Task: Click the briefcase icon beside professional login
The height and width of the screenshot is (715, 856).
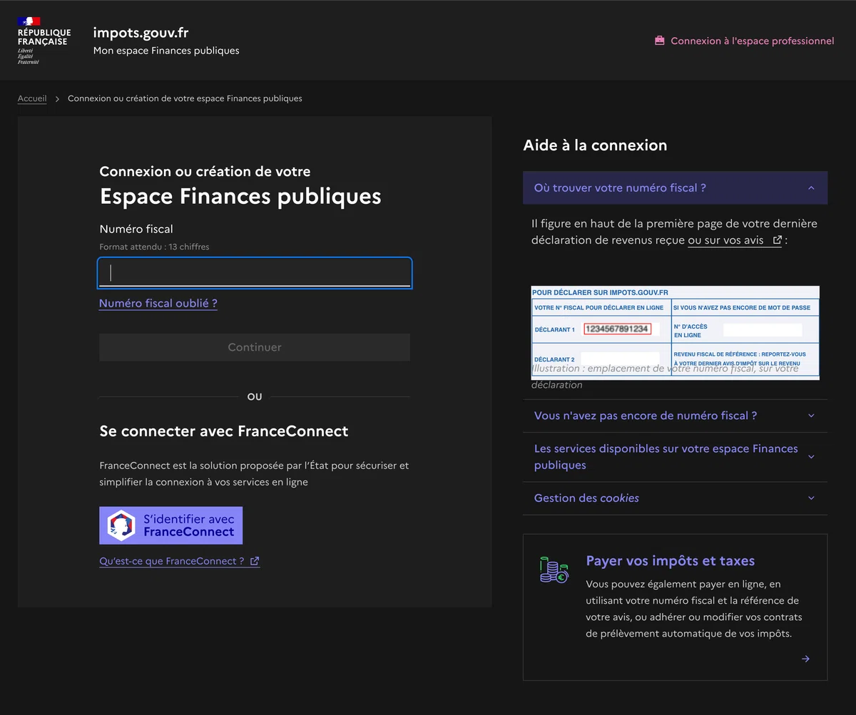Action: coord(660,41)
